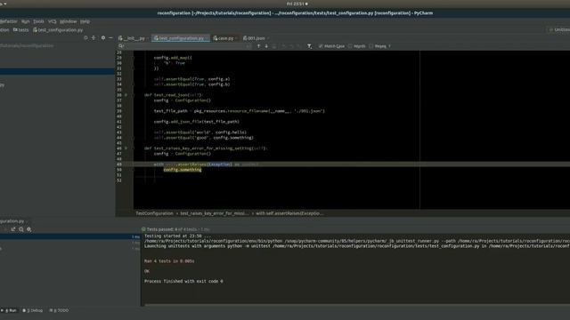Close the case.py tab
The height and width of the screenshot is (320, 570).
pos(236,38)
